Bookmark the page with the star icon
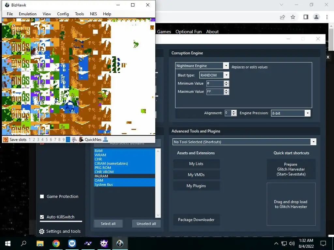334x250 pixels. [x=293, y=17]
